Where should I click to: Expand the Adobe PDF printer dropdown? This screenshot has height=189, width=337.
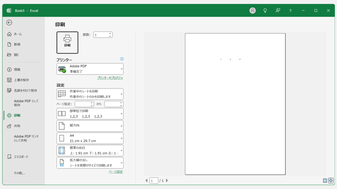[90, 69]
